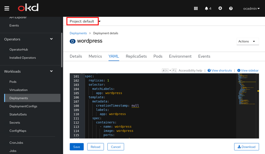
Task: Open the Actions dropdown
Action: [x=248, y=41]
